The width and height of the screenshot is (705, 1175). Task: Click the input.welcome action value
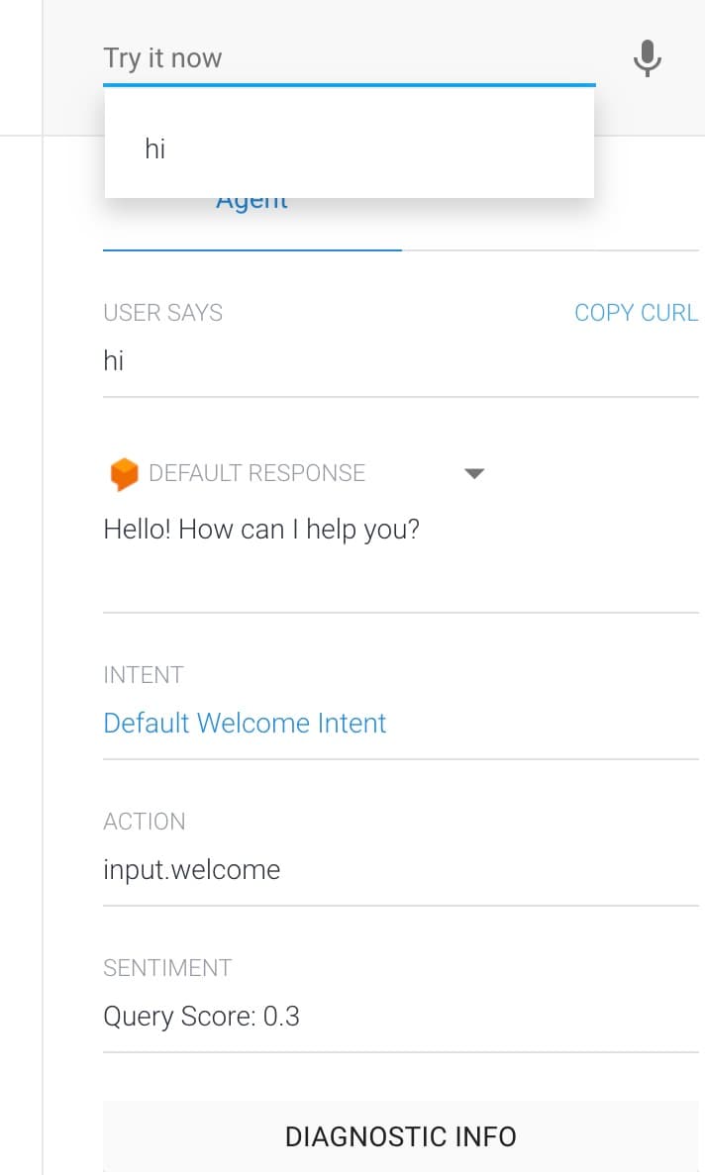coord(192,870)
